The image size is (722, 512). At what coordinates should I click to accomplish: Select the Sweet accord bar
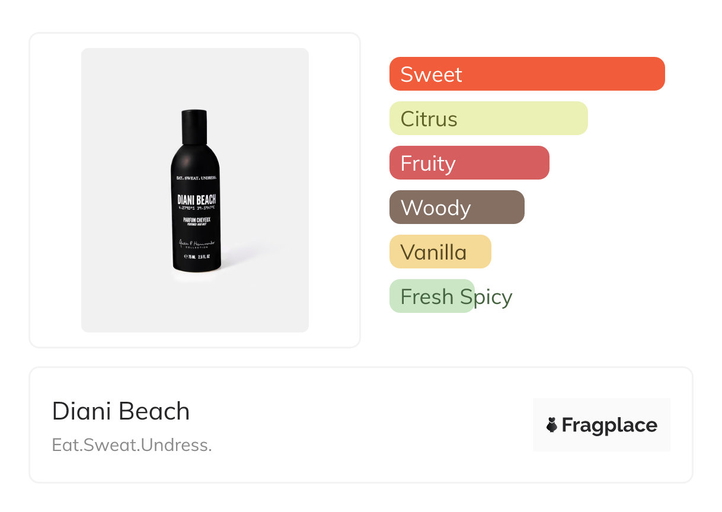coord(526,74)
